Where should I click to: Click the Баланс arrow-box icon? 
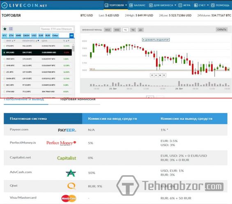pyautogui.click(x=131, y=5)
